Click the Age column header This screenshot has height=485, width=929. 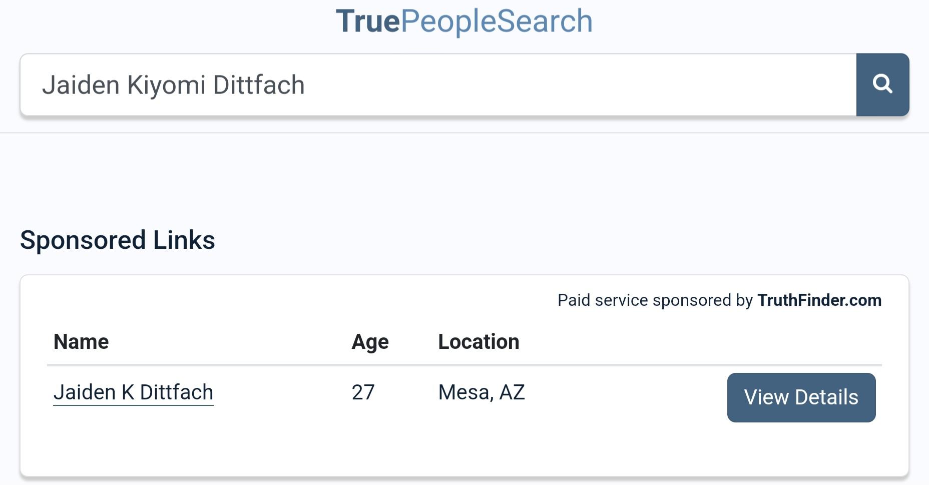(x=370, y=342)
